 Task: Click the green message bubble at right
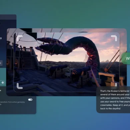pyautogui.click(x=126, y=58)
